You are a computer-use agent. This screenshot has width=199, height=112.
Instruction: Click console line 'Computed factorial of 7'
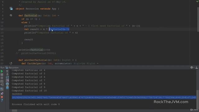pyautogui.click(x=28, y=80)
